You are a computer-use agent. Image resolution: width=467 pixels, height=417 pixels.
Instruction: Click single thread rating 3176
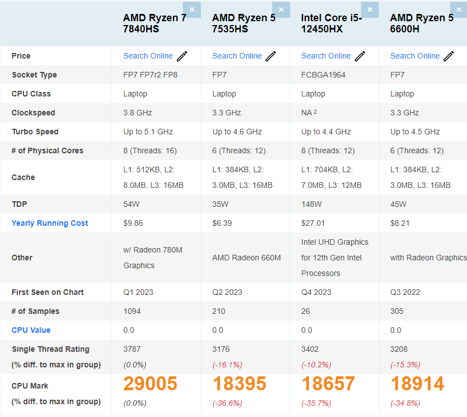tap(221, 349)
